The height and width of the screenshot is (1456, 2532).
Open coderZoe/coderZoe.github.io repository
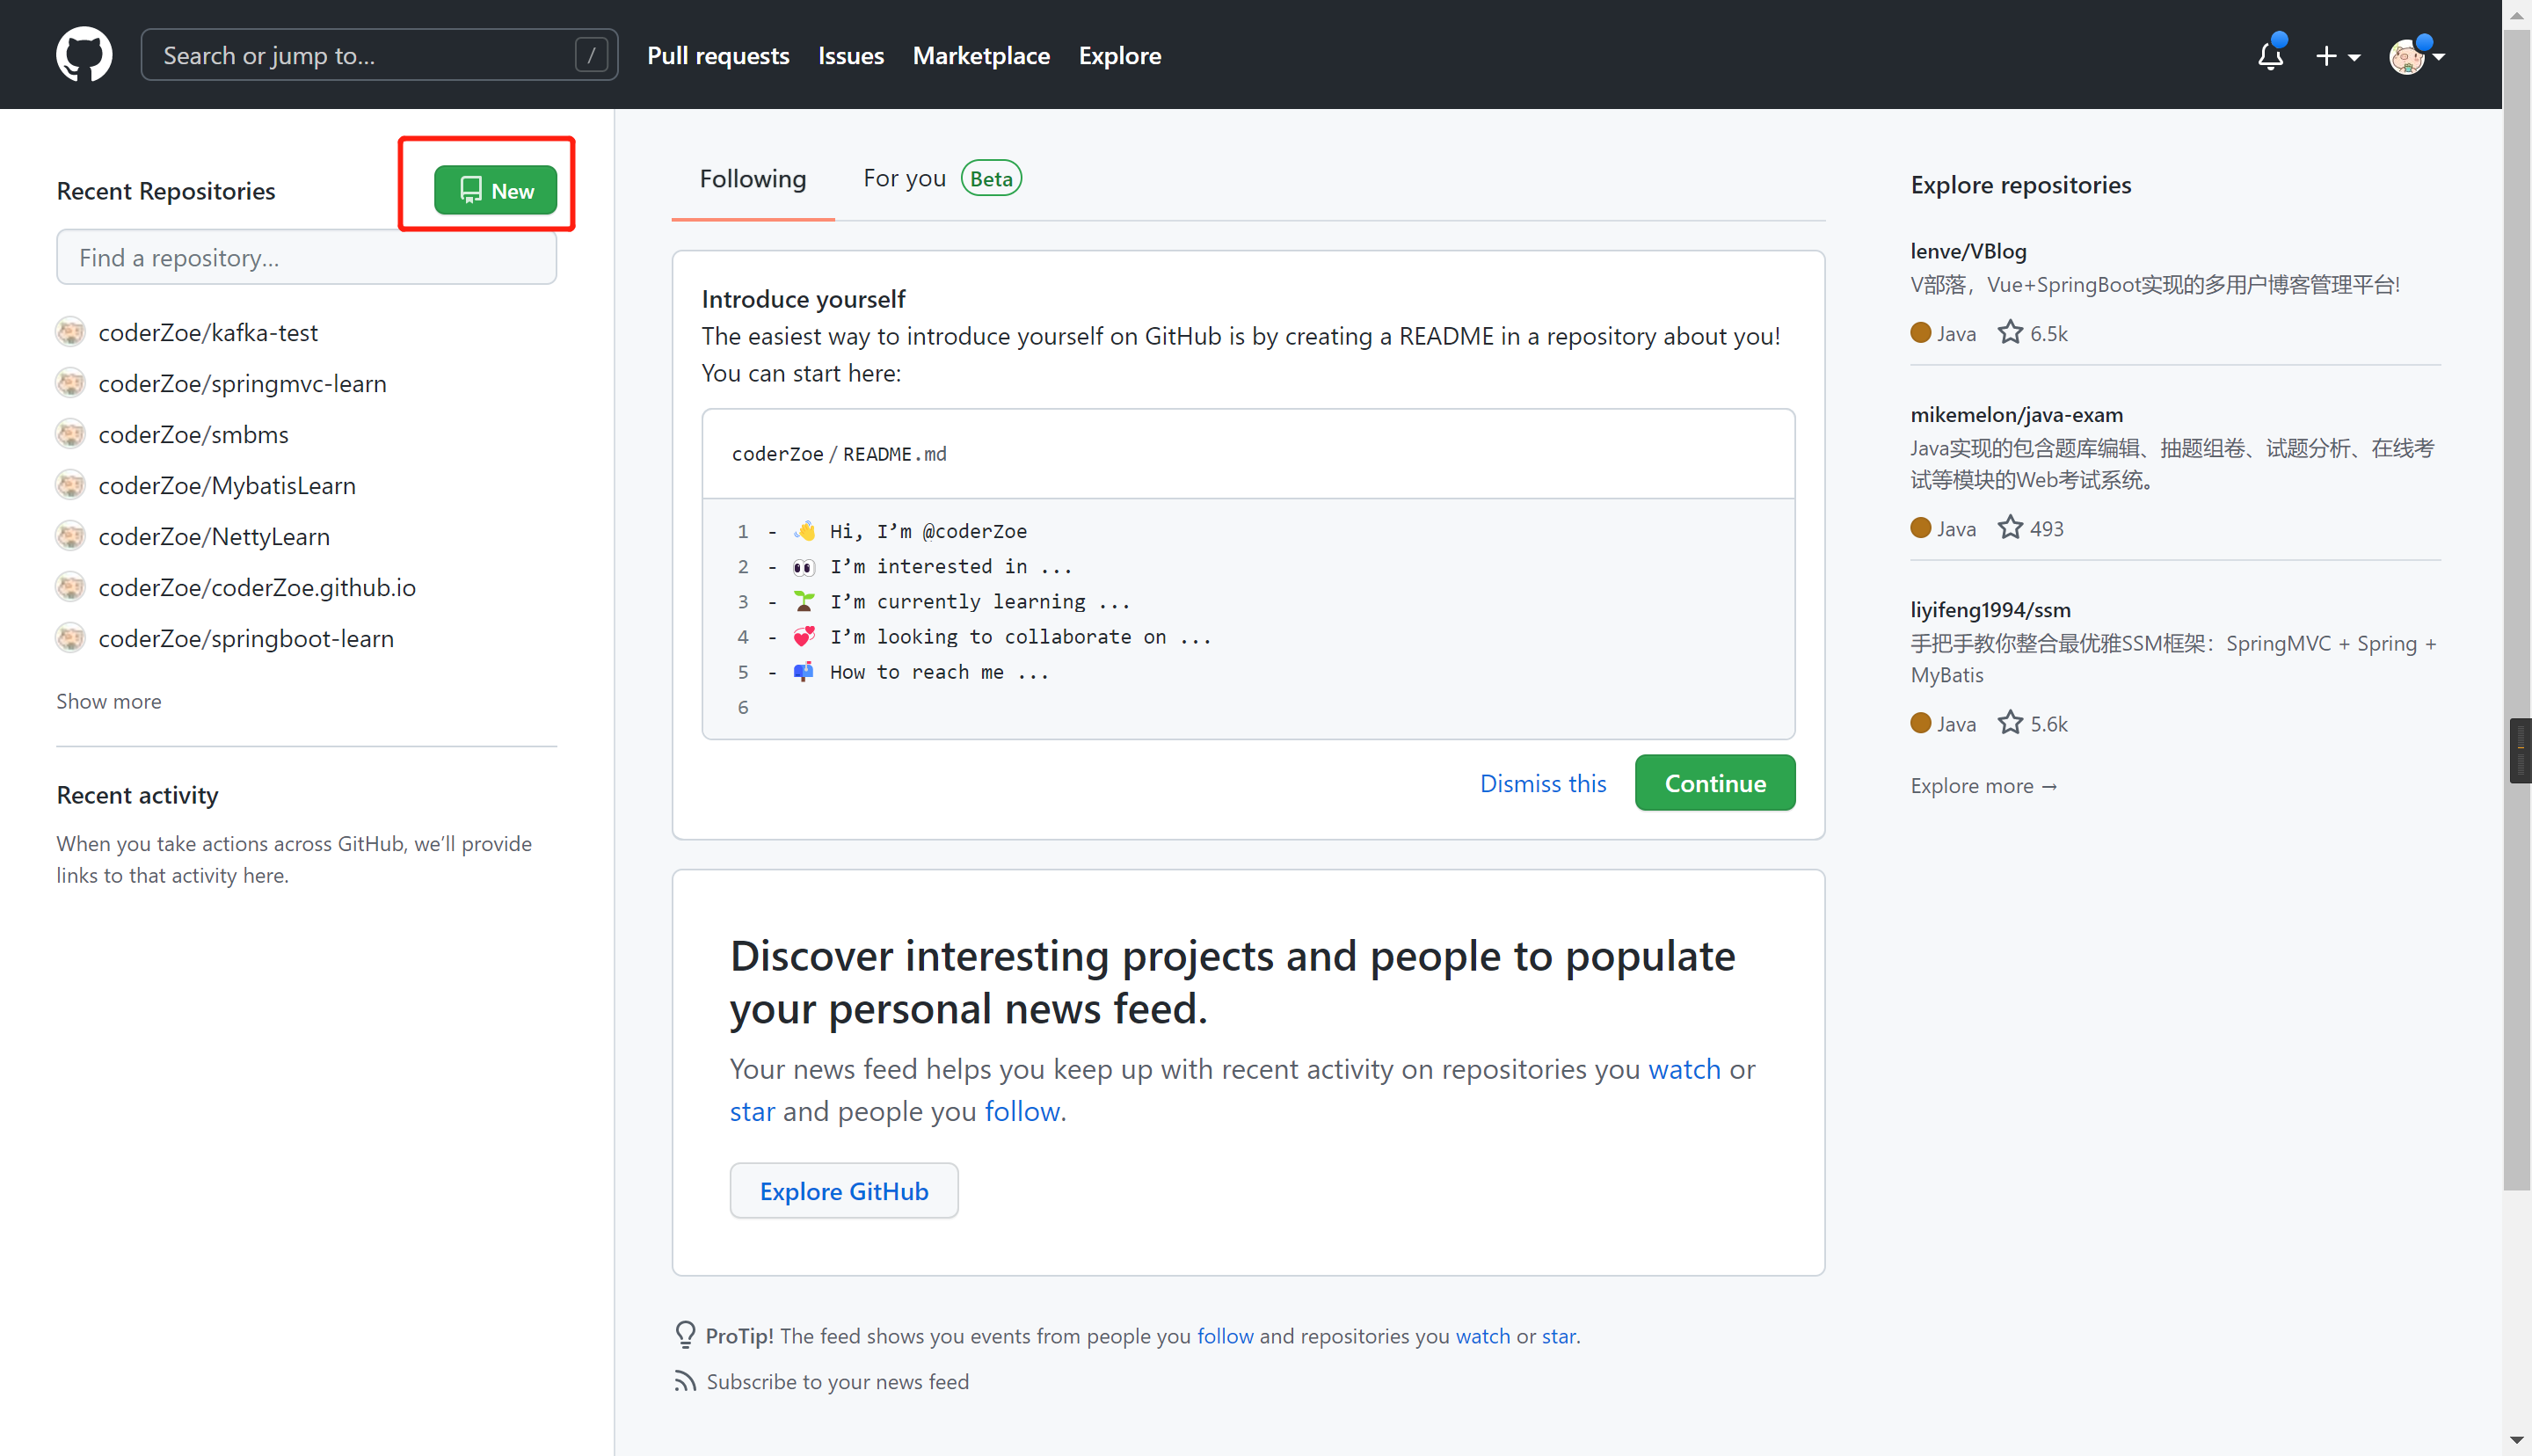[257, 587]
